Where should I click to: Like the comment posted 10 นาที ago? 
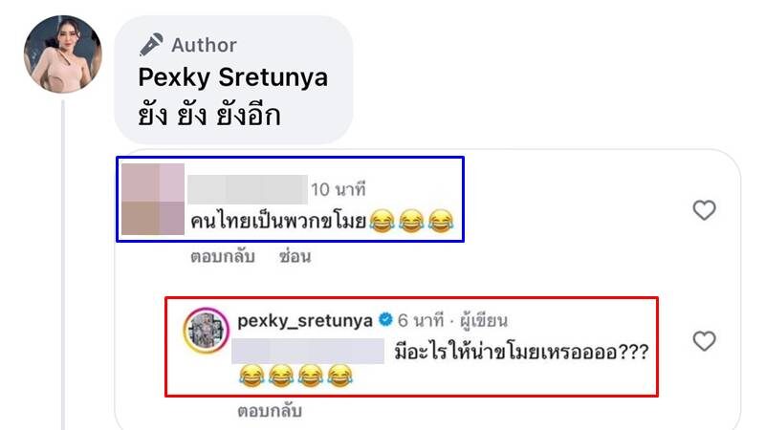(704, 210)
